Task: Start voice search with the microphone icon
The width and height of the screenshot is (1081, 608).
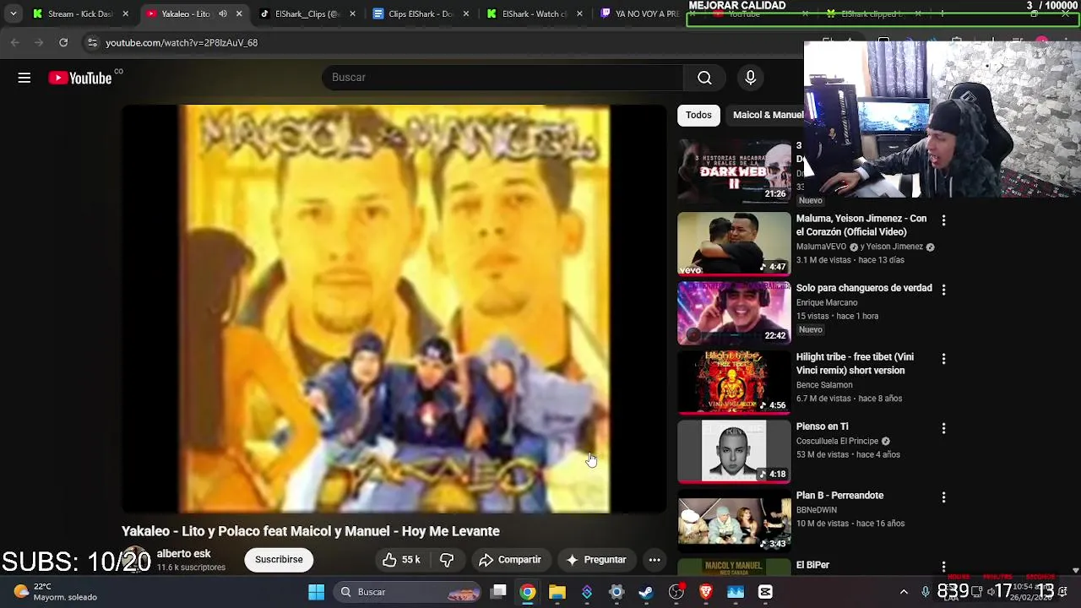Action: 750,78
